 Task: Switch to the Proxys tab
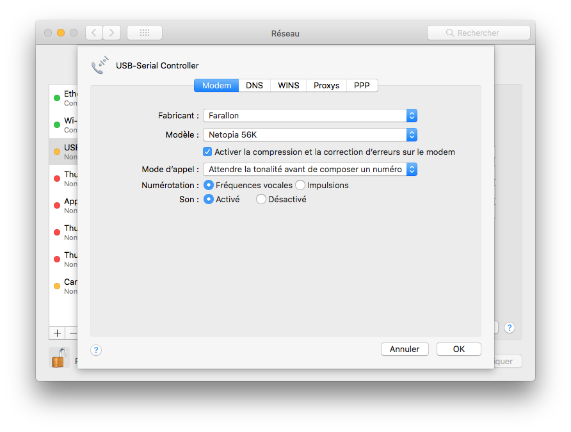326,86
